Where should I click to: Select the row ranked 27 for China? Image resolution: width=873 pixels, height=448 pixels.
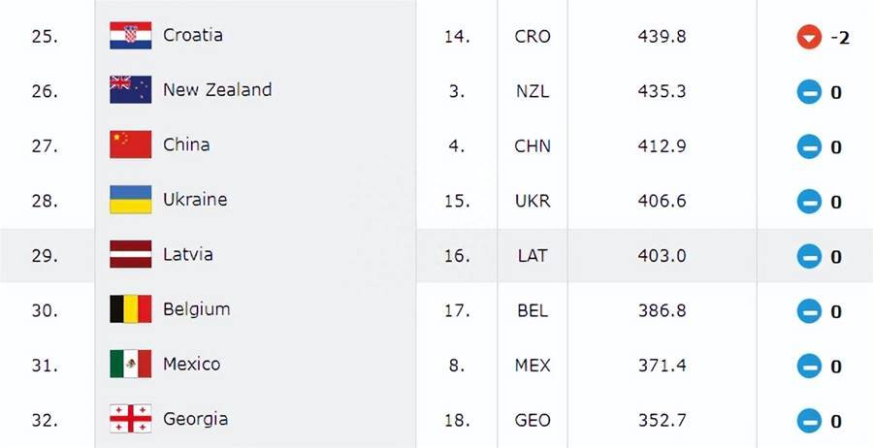click(x=436, y=145)
